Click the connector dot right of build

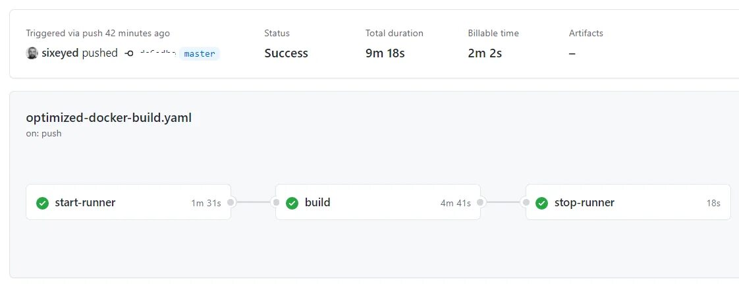(x=480, y=202)
